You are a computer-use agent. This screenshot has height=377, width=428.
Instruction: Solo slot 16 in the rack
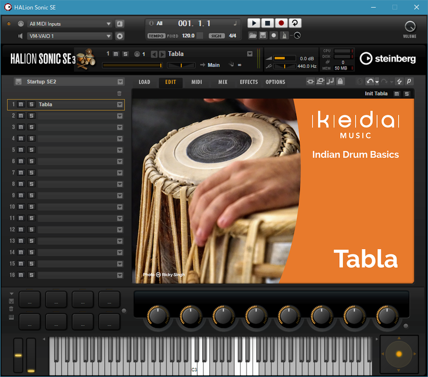click(32, 275)
